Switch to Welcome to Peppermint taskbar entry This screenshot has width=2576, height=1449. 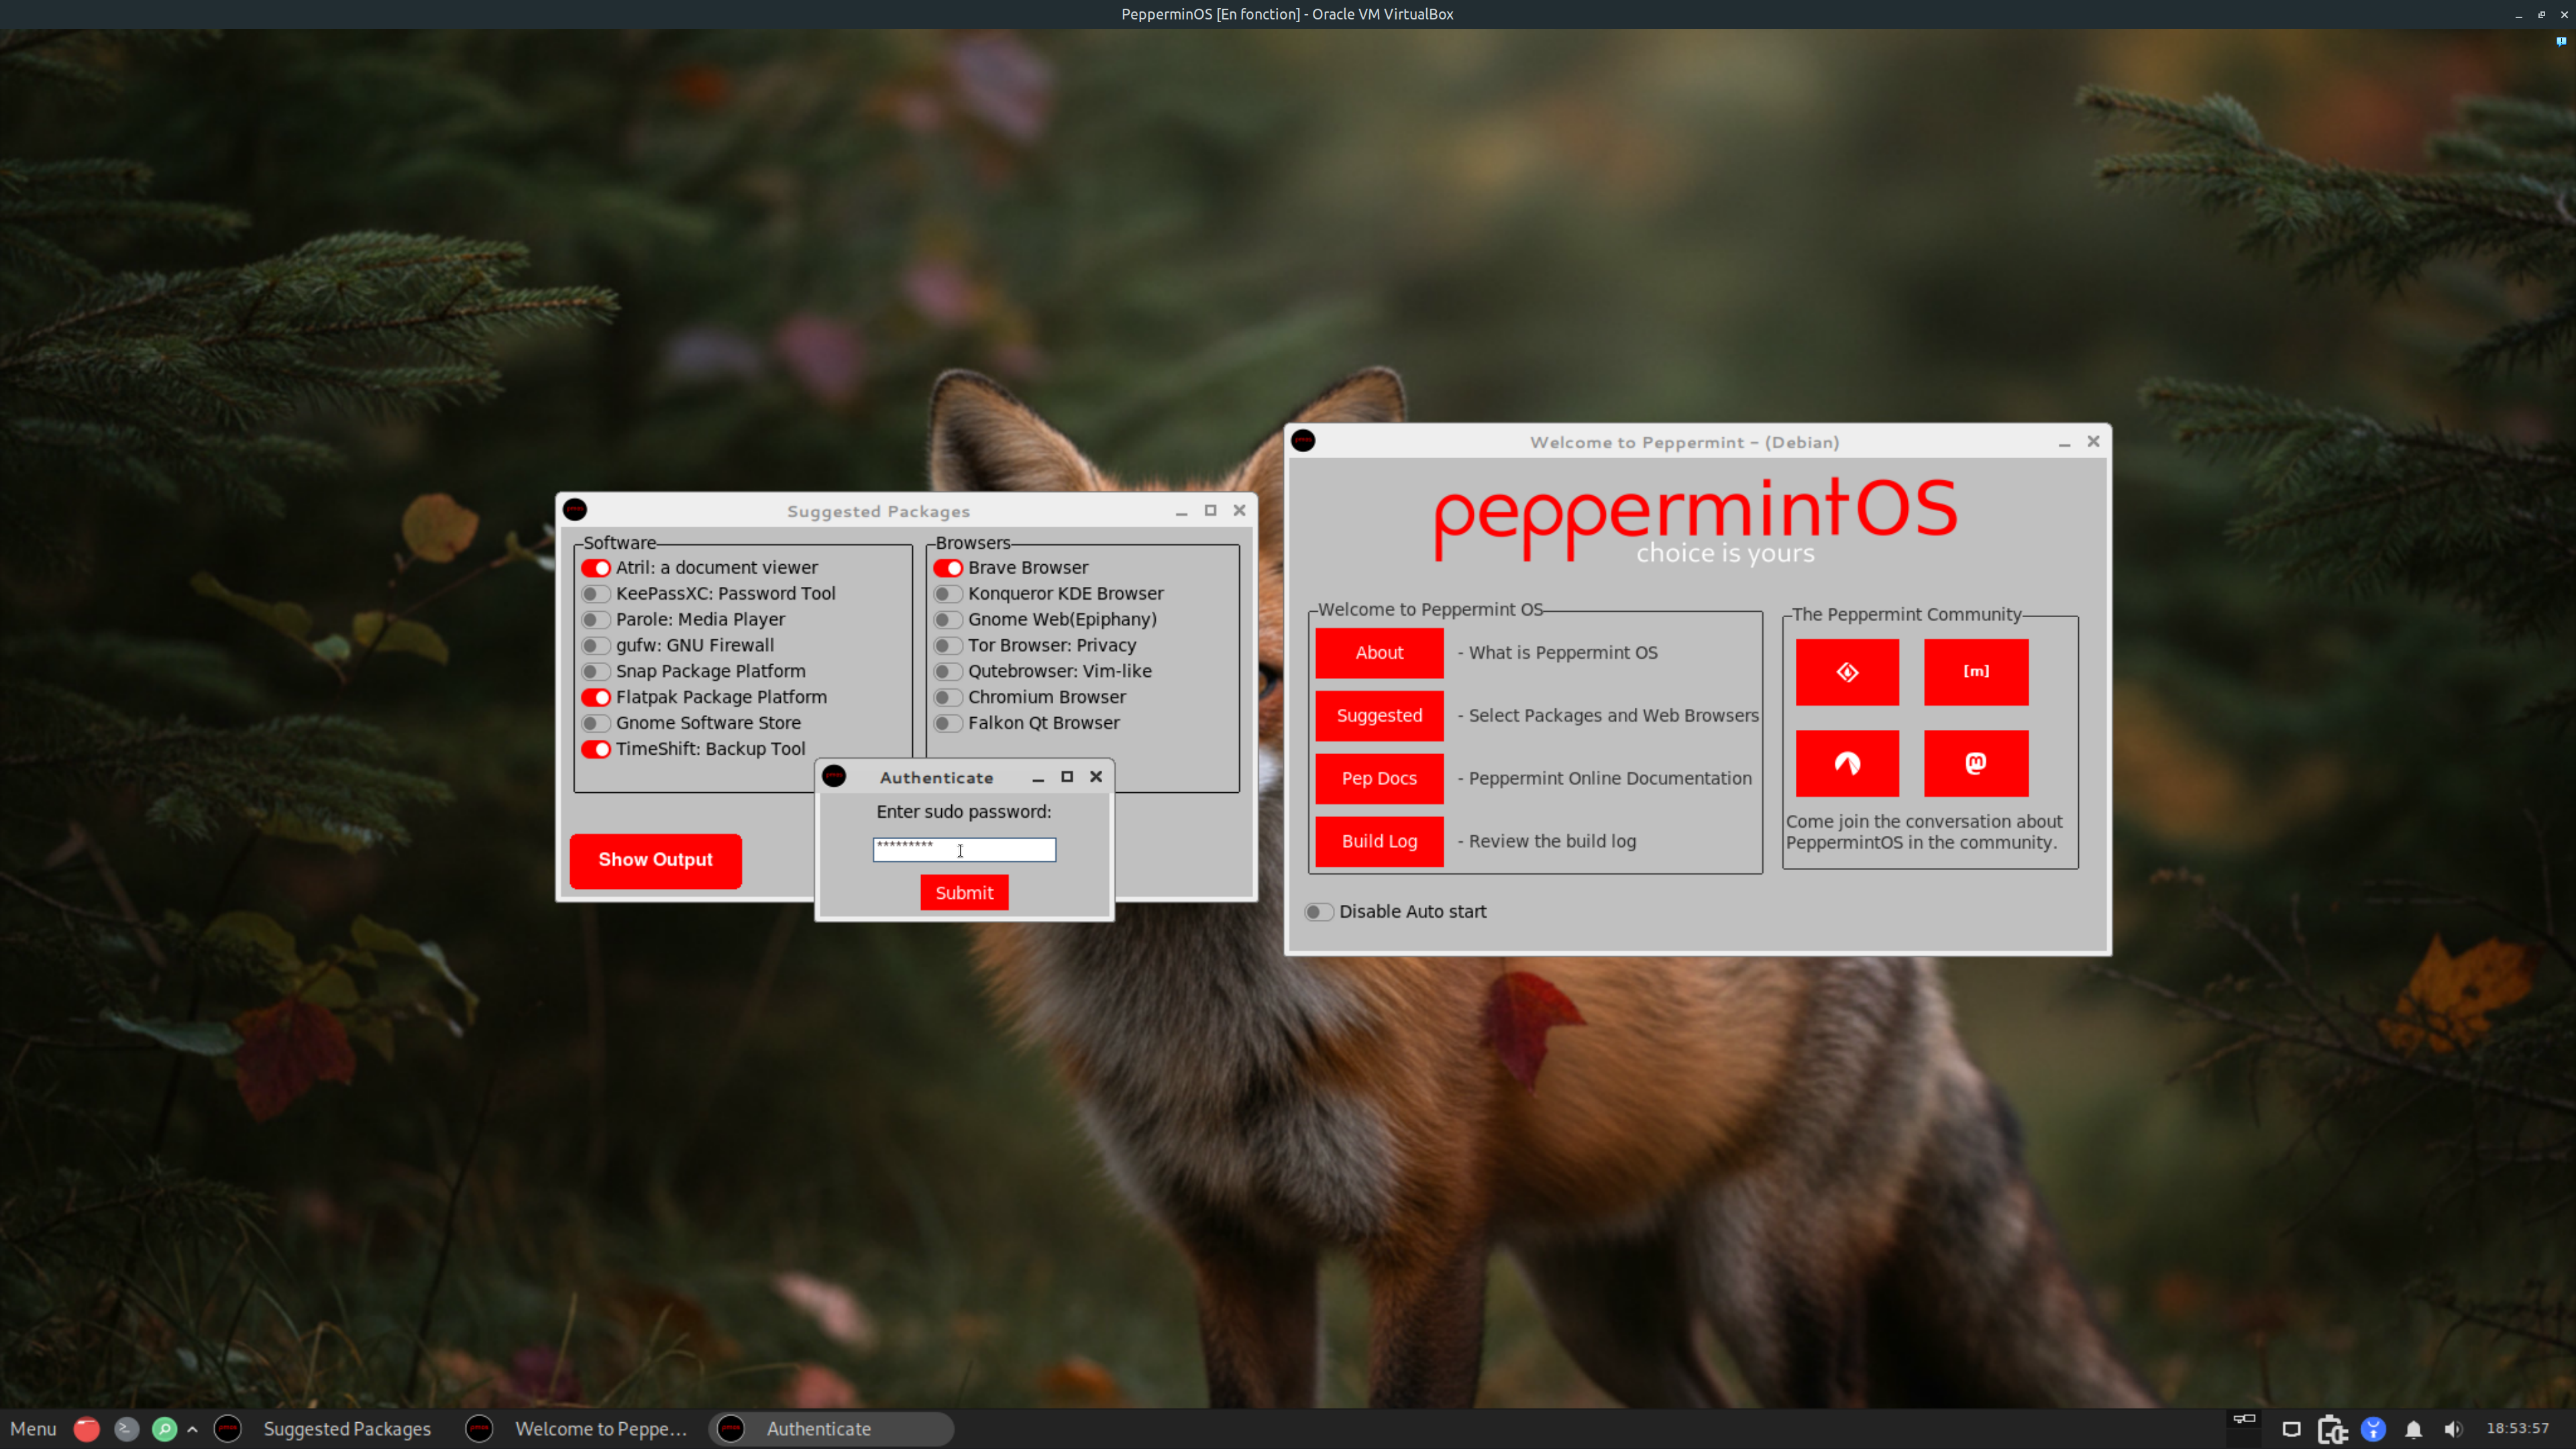click(581, 1429)
